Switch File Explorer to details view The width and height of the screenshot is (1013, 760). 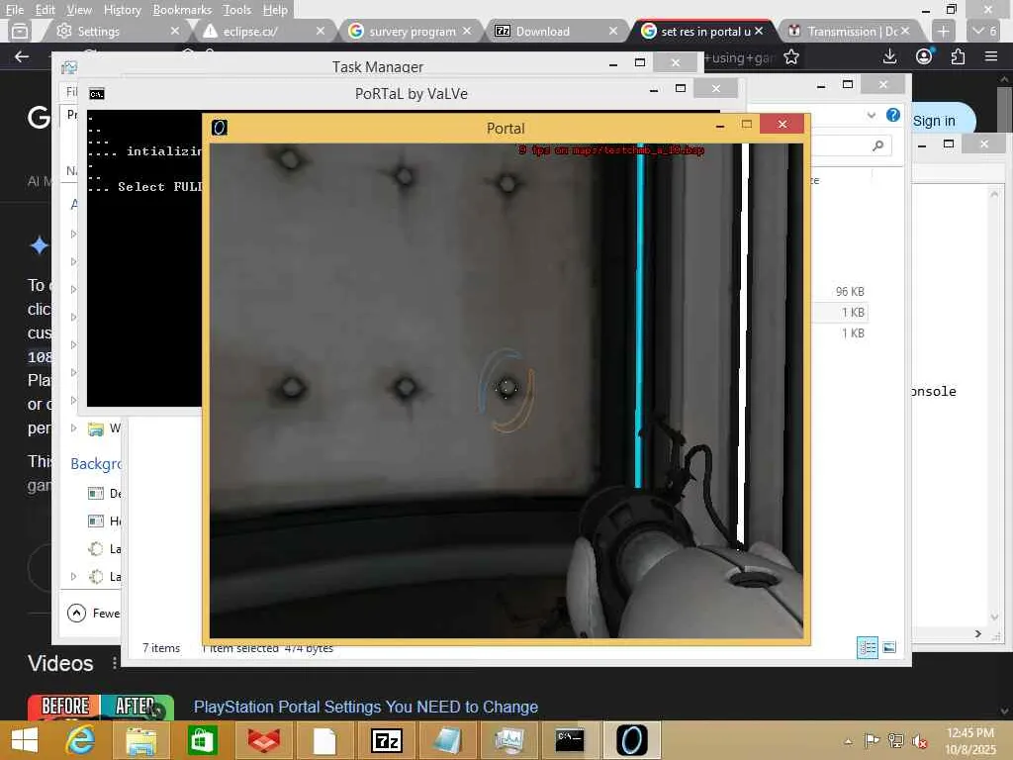click(867, 647)
